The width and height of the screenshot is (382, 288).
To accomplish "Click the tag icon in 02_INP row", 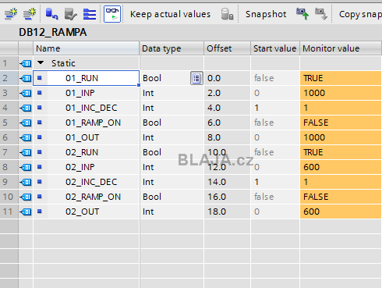I will (x=26, y=167).
